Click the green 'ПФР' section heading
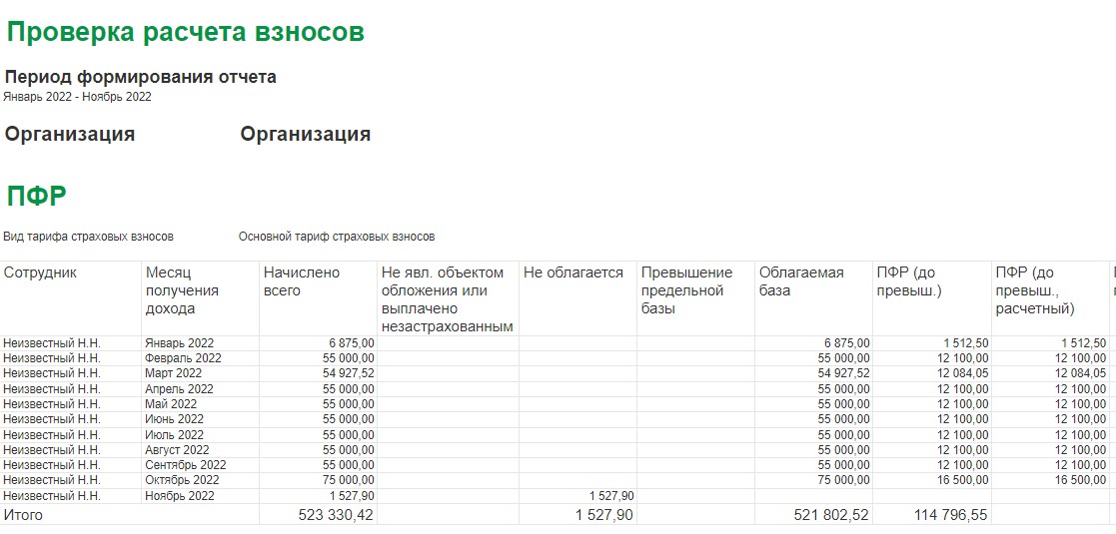This screenshot has height=534, width=1116. tap(36, 197)
